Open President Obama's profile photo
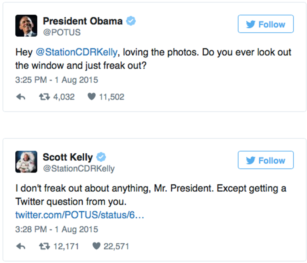 click(26, 26)
